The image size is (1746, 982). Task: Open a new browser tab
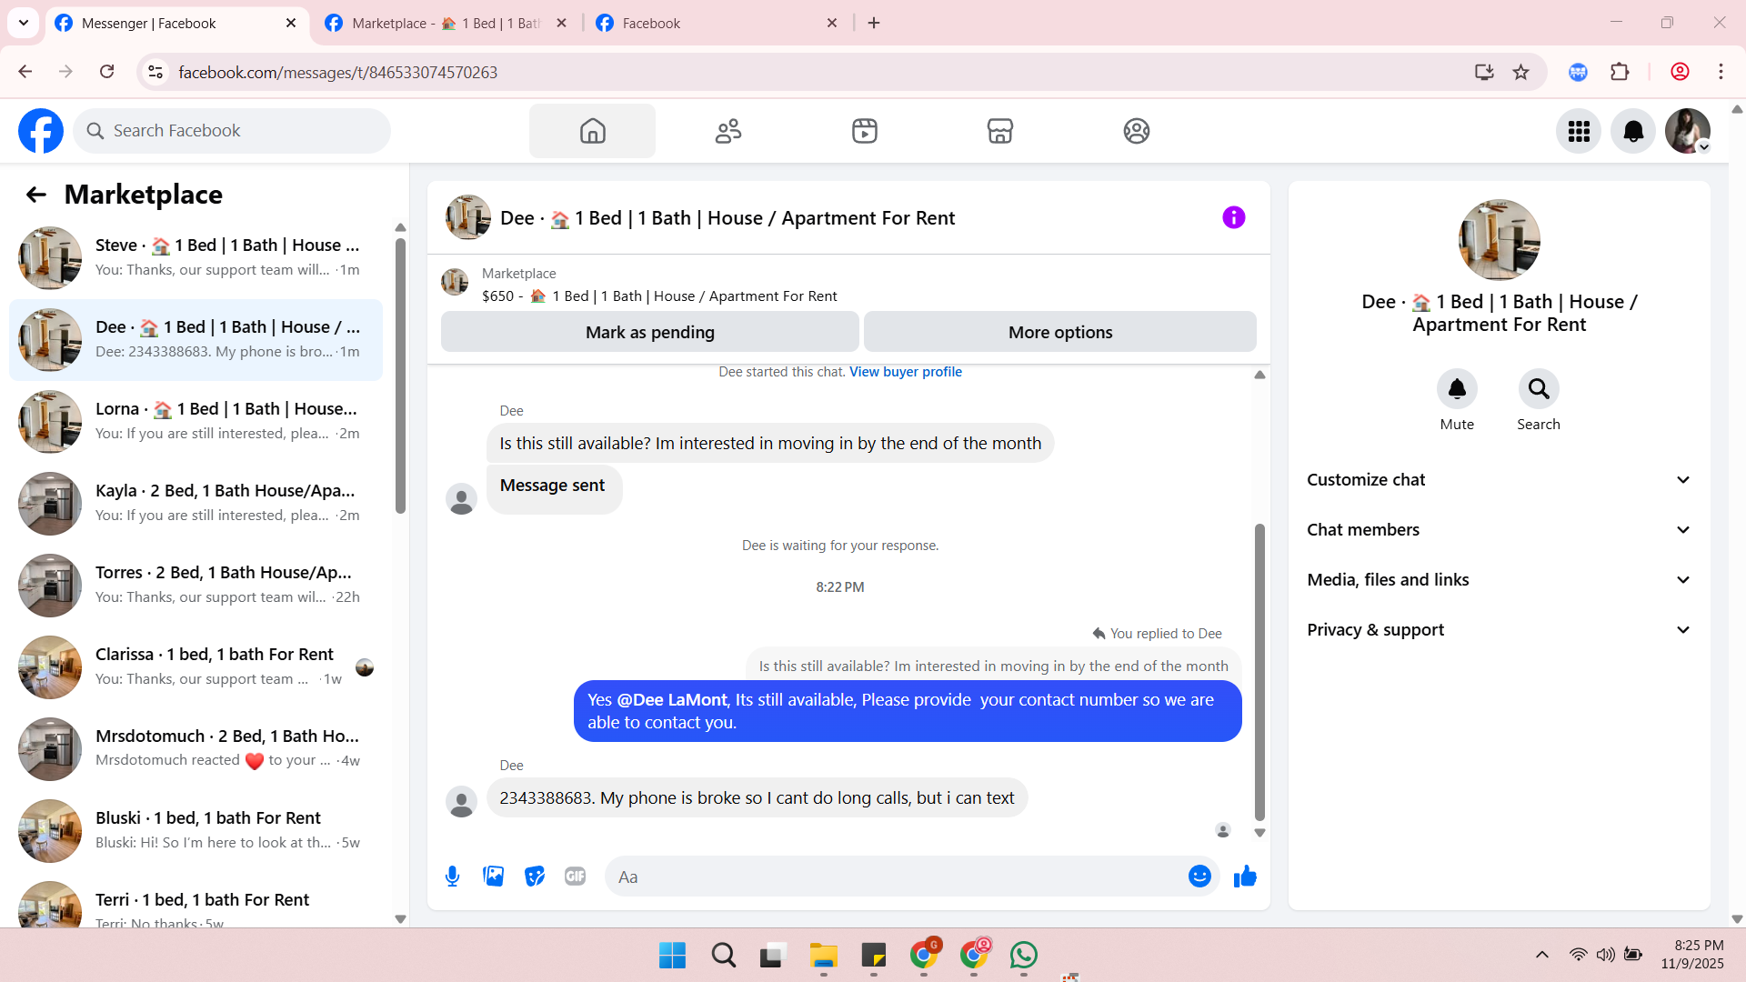(874, 24)
